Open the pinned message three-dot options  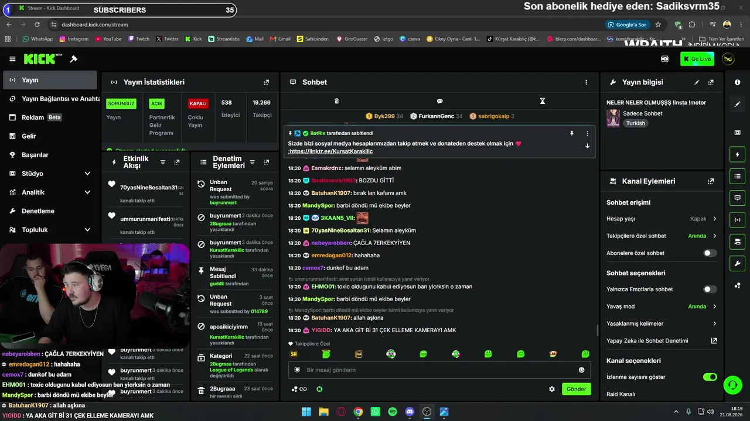click(x=587, y=133)
